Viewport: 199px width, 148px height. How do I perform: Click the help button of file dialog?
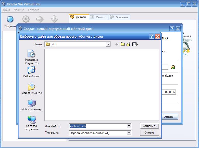152,36
